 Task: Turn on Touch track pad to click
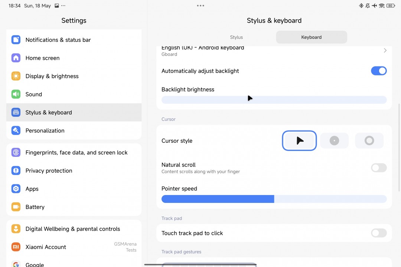pyautogui.click(x=379, y=233)
